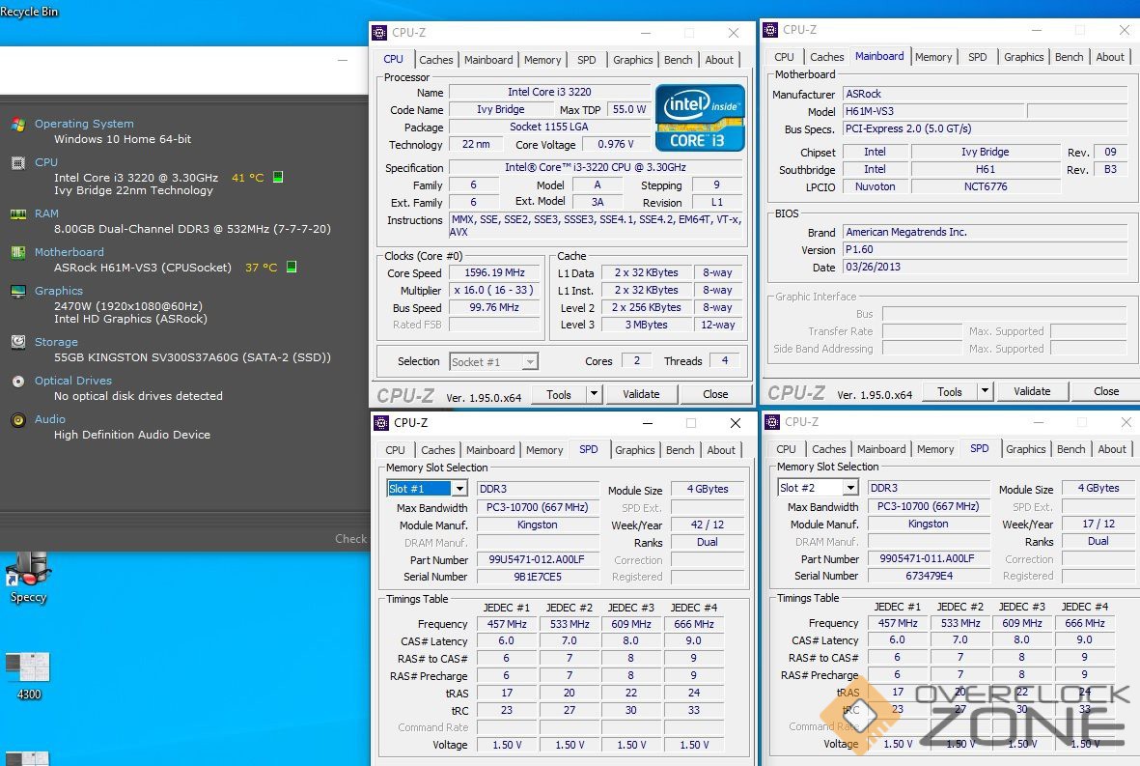
Task: Click Validate button in CPU tab window
Action: click(641, 394)
